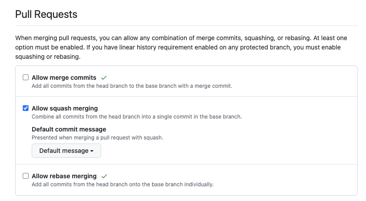Enable the Allow merge commits checkbox
This screenshot has width=366, height=201.
pos(26,77)
